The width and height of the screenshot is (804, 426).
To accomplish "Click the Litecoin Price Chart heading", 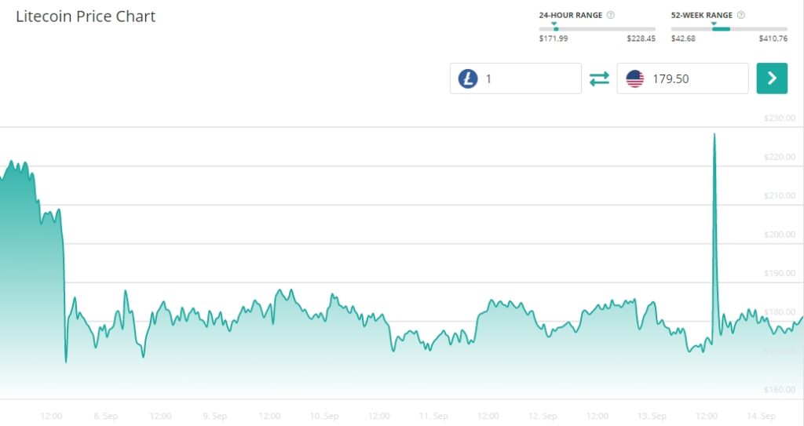I will tap(86, 16).
